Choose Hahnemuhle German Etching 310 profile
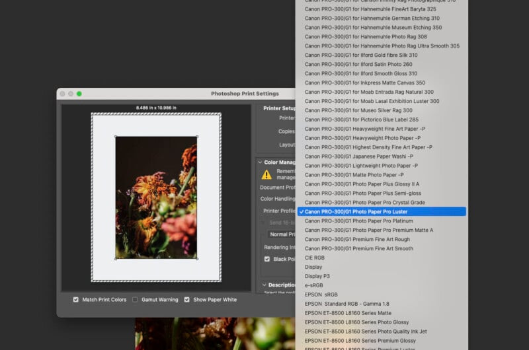 tap(382, 18)
